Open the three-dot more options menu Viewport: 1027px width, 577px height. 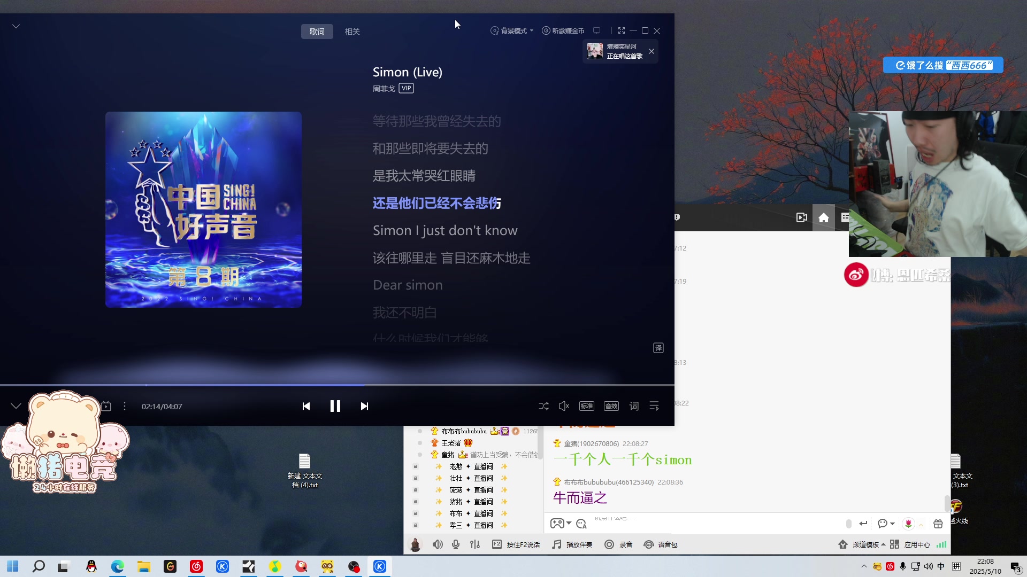tap(125, 406)
